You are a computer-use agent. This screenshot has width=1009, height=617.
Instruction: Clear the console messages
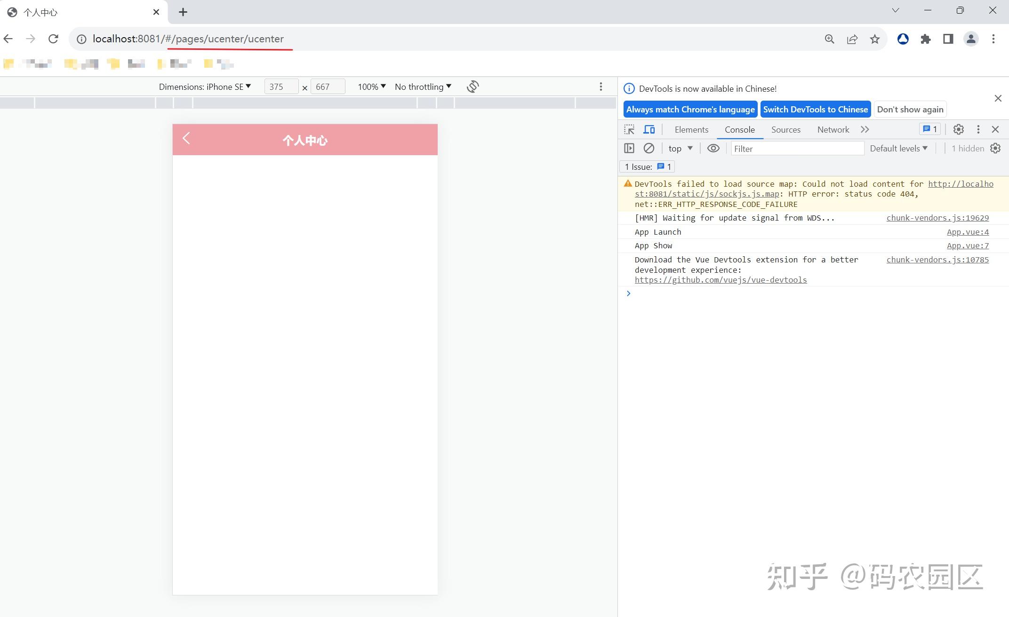(649, 148)
